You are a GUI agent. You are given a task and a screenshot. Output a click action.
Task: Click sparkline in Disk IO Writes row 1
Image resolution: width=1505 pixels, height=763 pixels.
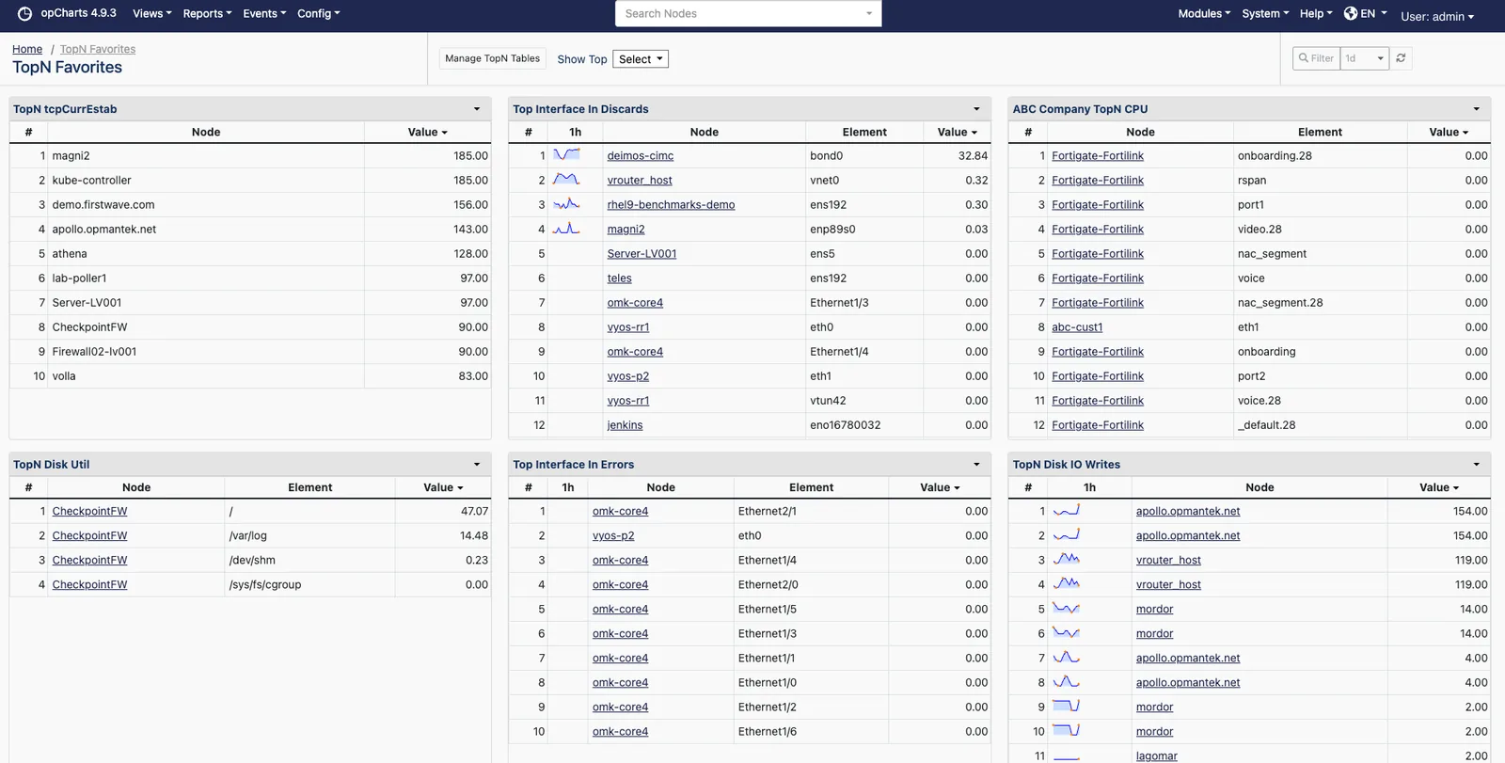click(1066, 510)
